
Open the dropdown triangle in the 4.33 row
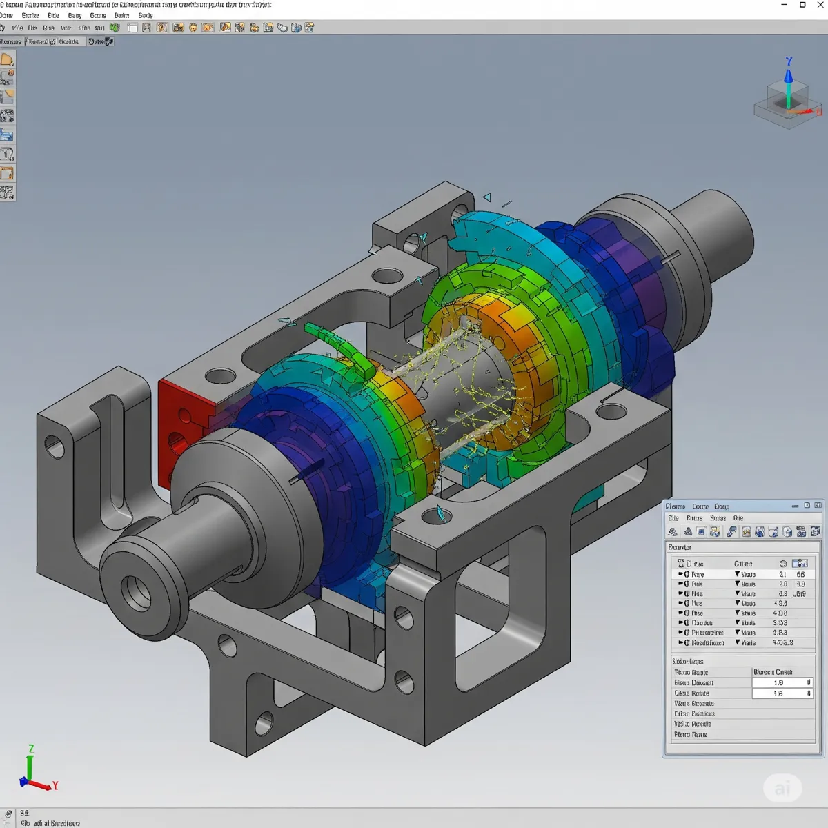738,633
